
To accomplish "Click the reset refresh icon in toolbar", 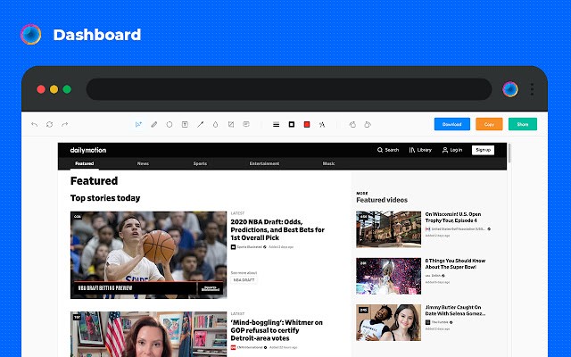I will coord(50,125).
